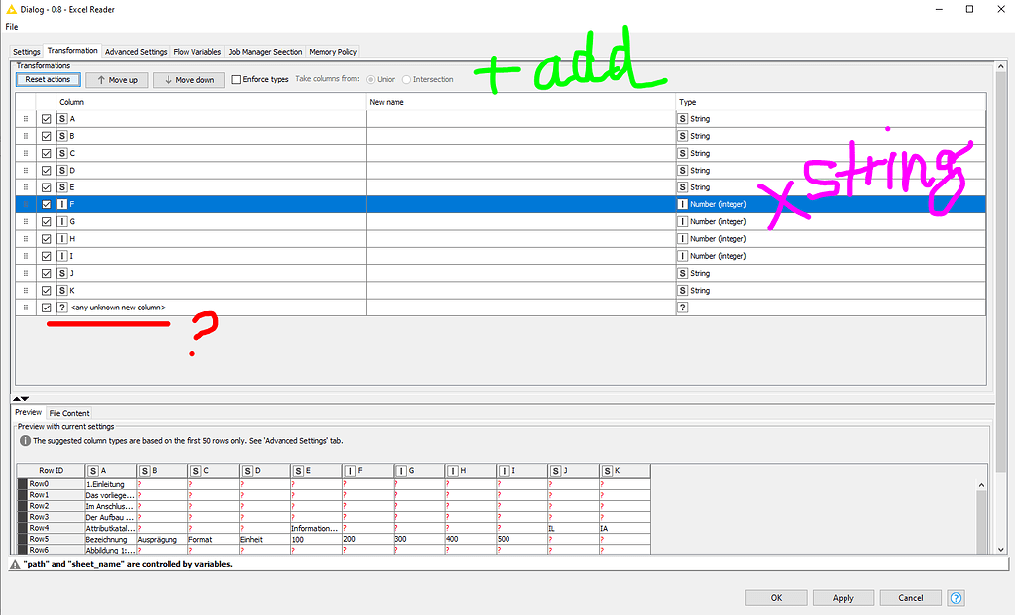
Task: Click the String type icon beside column A
Action: click(x=60, y=118)
